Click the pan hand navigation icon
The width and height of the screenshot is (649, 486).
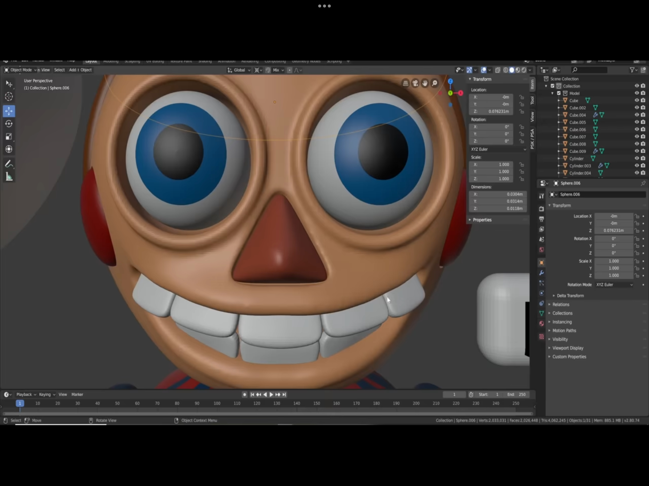click(425, 83)
